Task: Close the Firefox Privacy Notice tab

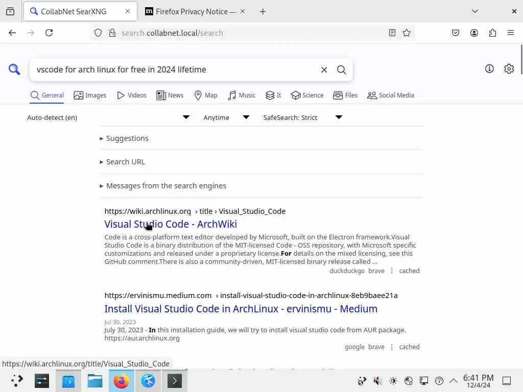Action: [243, 11]
